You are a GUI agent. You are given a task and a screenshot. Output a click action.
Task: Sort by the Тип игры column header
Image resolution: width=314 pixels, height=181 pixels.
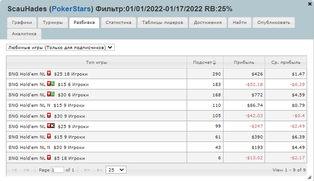pos(96,62)
